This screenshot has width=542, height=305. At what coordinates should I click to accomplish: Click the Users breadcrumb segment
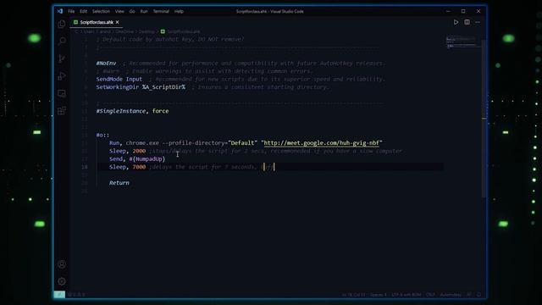(x=89, y=31)
